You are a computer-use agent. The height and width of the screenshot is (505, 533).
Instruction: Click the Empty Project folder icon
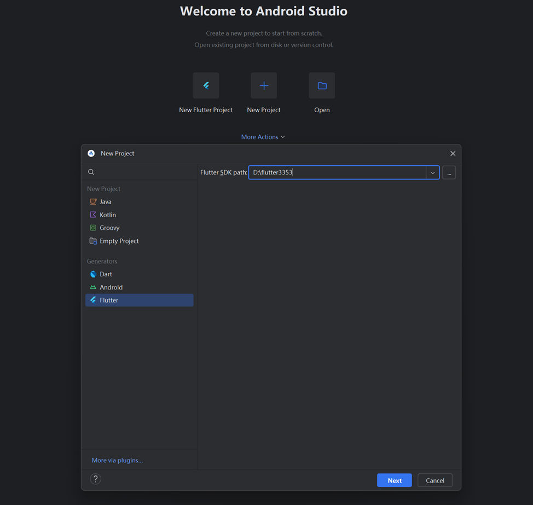tap(93, 241)
